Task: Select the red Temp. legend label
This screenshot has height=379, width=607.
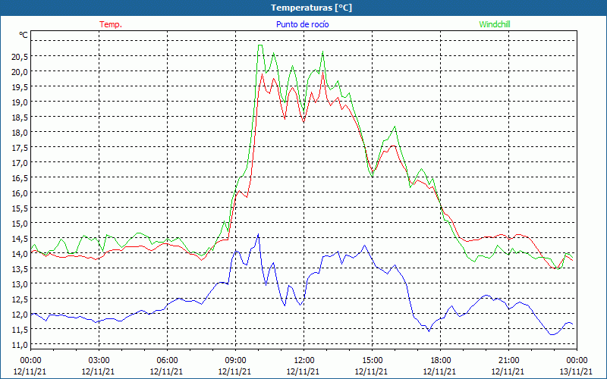Action: [111, 24]
